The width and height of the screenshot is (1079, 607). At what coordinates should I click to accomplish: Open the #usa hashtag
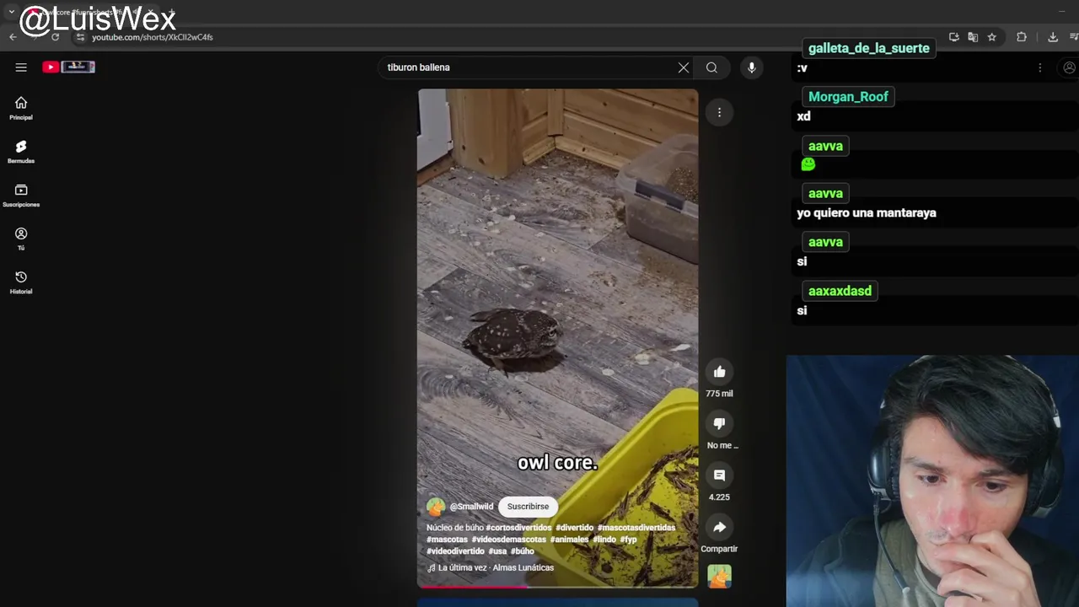(x=497, y=551)
